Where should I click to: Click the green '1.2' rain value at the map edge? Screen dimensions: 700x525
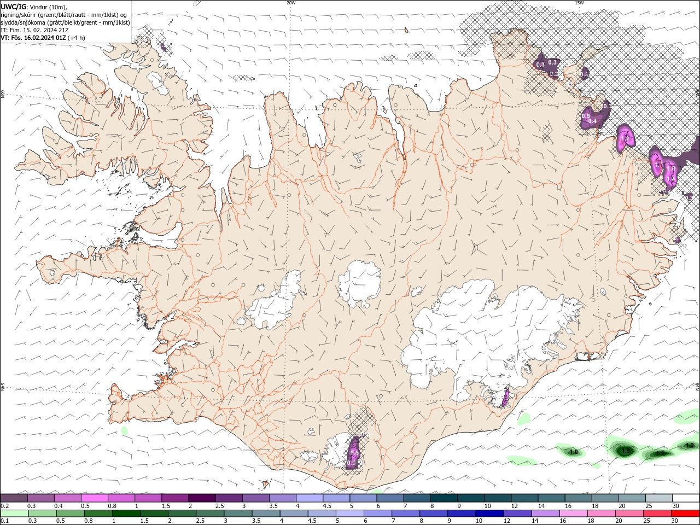tap(690, 446)
